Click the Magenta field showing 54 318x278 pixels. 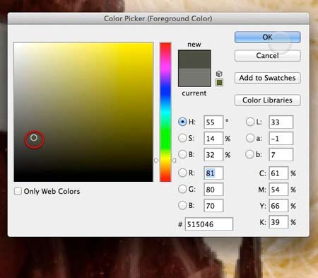(x=278, y=190)
